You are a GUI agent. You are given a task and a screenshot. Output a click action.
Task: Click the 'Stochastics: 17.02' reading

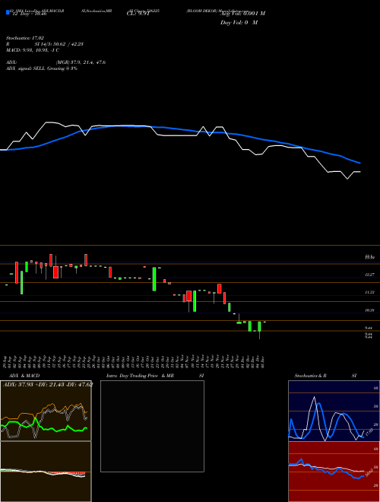click(x=24, y=38)
